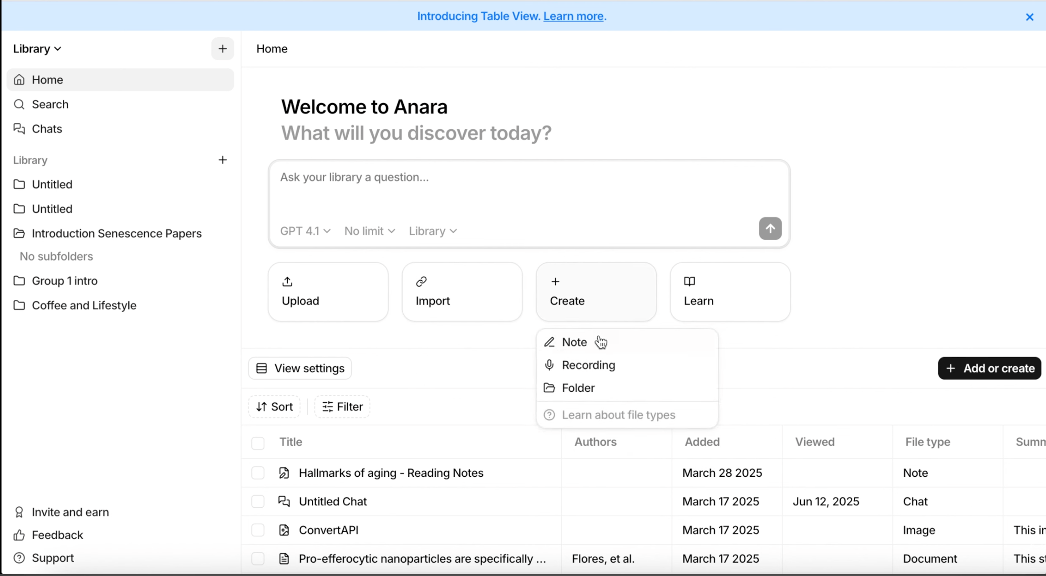Select Folder in the create menu

point(578,388)
